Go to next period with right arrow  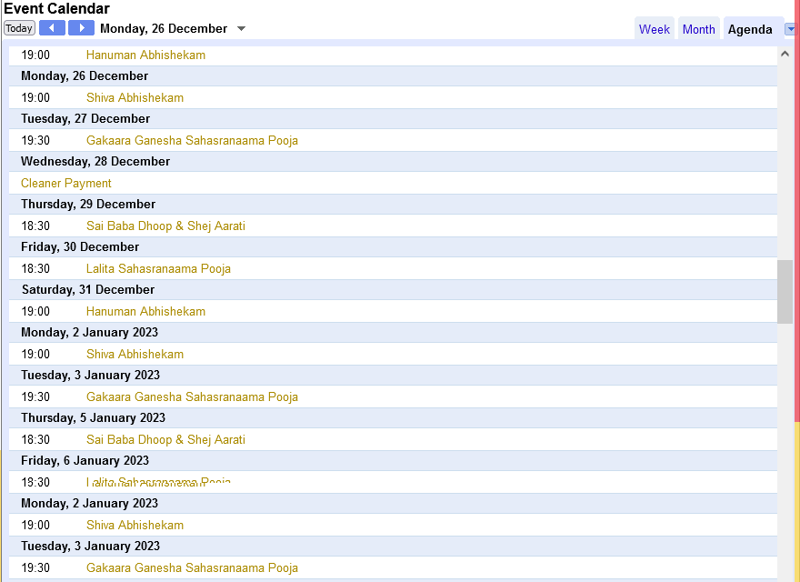(x=81, y=28)
